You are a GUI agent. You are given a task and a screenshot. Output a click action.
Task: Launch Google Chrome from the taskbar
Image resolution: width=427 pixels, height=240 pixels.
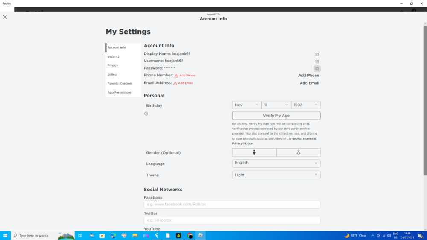point(190,236)
